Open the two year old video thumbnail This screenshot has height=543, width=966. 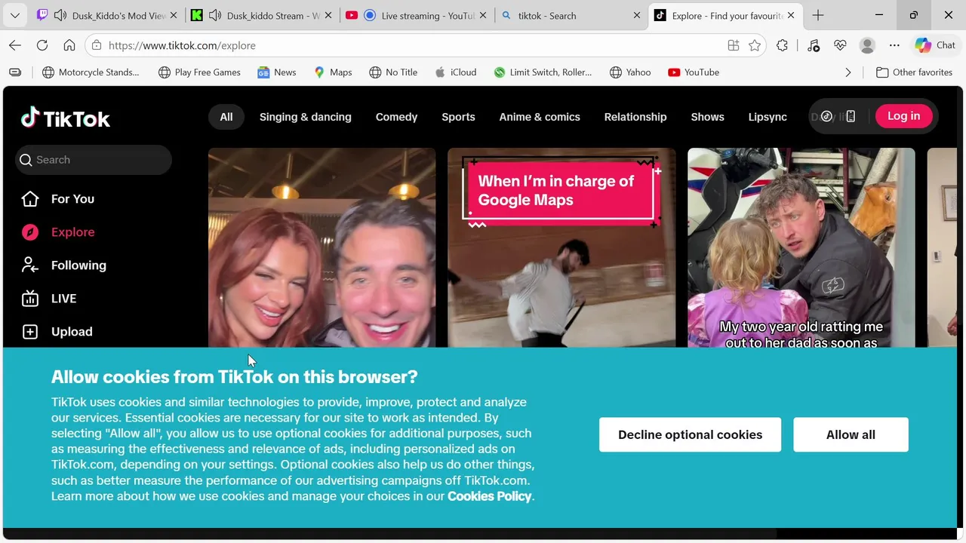(x=801, y=247)
